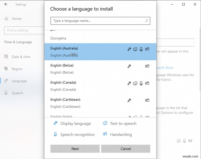Click the Handwriting legend icon at dialog bottom

[x=105, y=134]
